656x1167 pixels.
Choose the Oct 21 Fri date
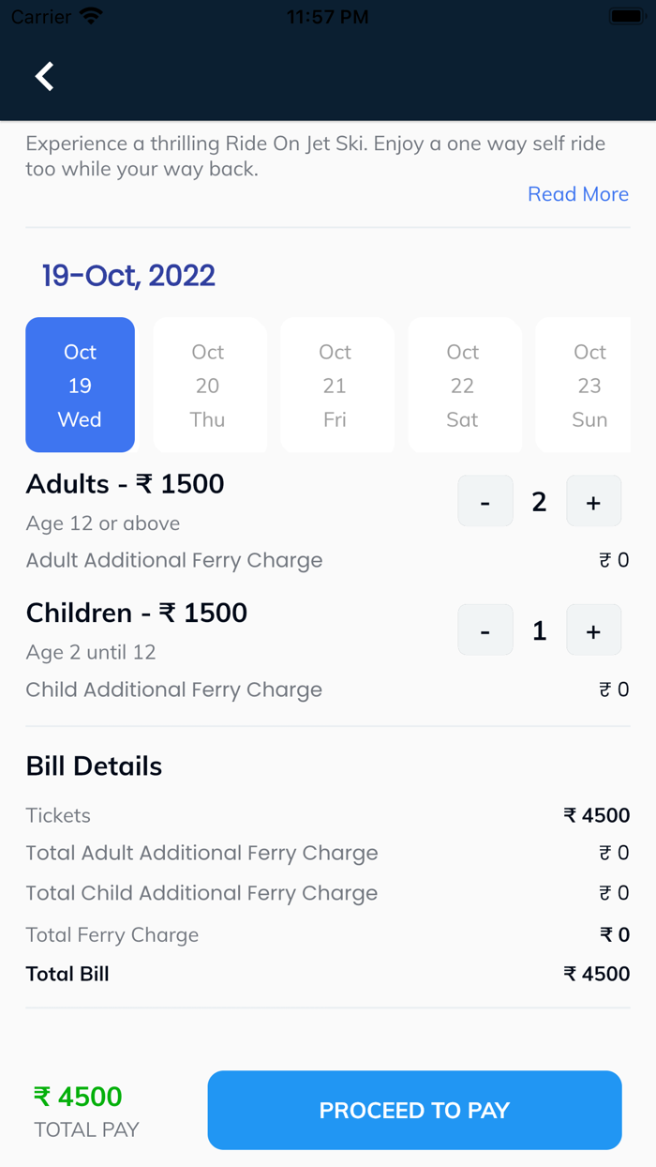click(x=335, y=385)
